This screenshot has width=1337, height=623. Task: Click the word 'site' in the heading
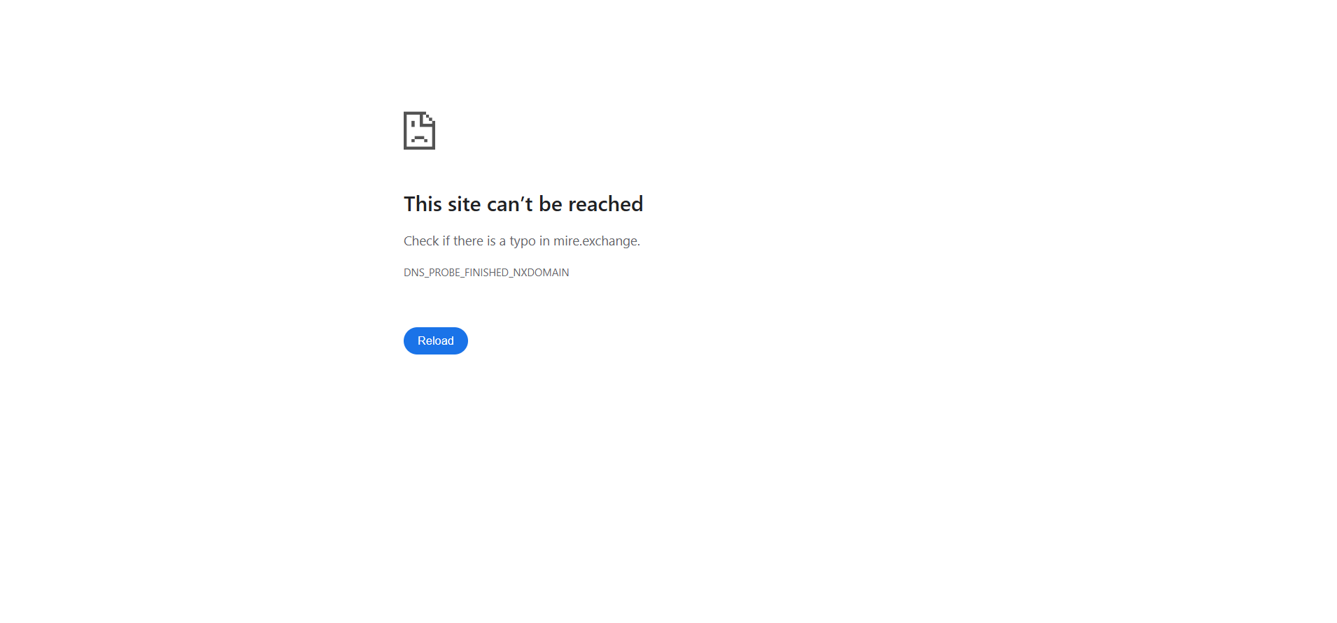[x=465, y=204]
